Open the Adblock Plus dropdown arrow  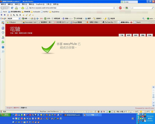click(124, 8)
